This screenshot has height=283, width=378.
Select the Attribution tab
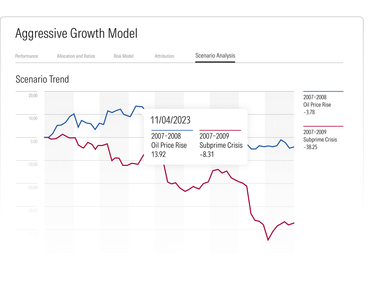(164, 56)
